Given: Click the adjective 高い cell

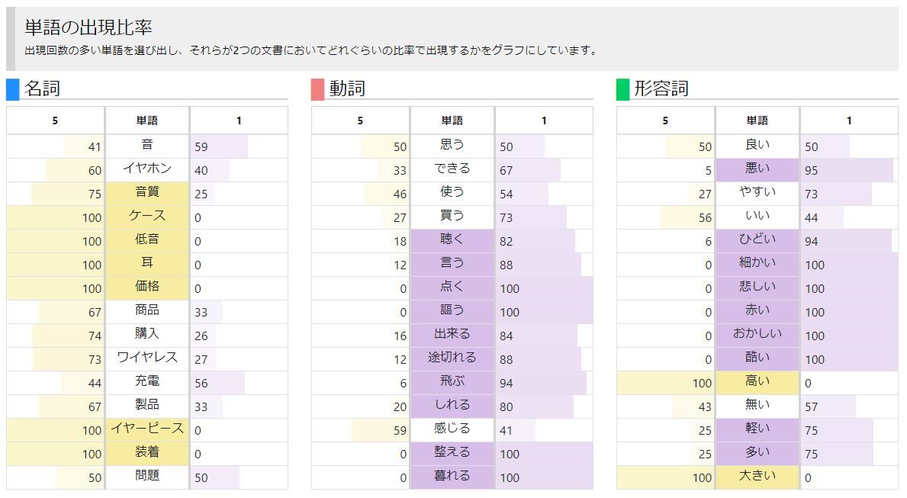Looking at the screenshot, I should coord(757,382).
